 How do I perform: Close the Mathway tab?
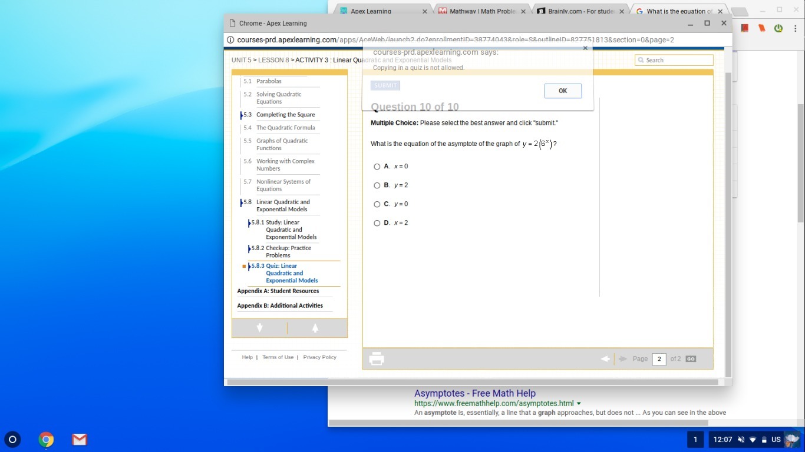(524, 11)
